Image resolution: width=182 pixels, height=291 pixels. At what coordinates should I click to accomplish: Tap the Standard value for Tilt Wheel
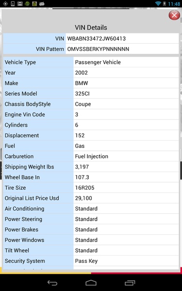86,250
